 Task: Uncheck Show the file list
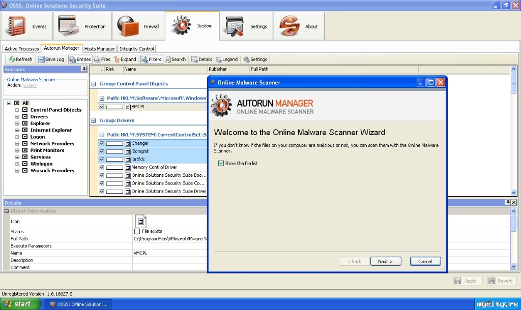click(221, 163)
